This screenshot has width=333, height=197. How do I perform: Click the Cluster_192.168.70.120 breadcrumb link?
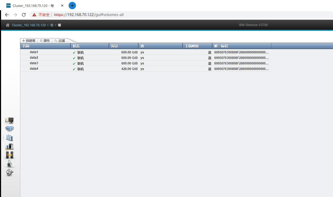click(x=29, y=25)
